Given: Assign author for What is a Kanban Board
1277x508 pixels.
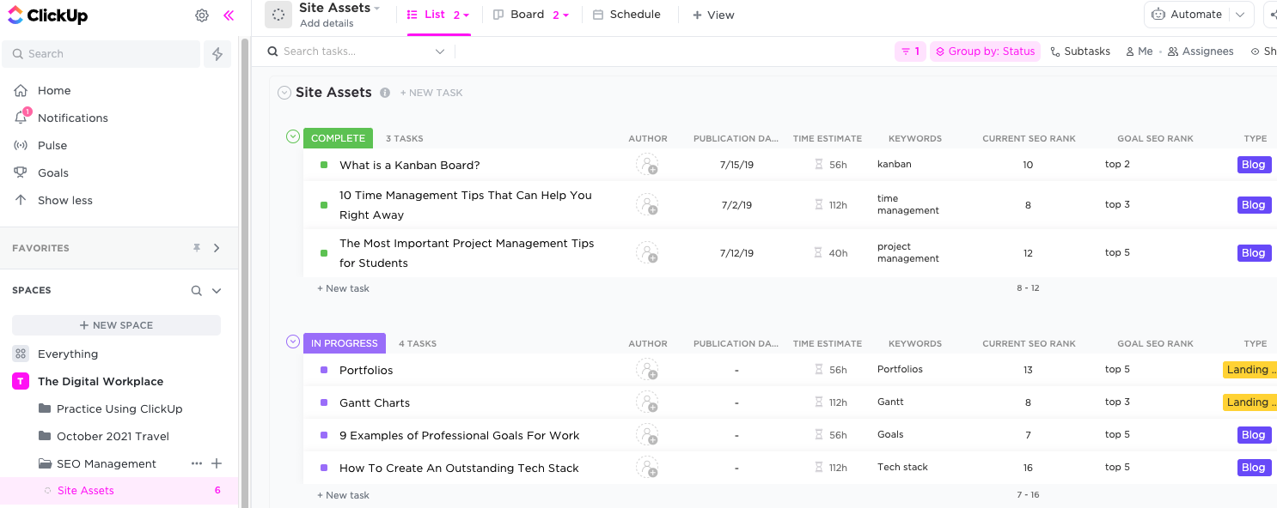Looking at the screenshot, I should [x=647, y=165].
